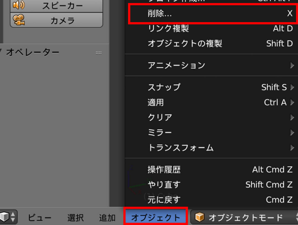Open the ビュー header menu
Viewport: 298px width, 225px height.
pos(40,218)
